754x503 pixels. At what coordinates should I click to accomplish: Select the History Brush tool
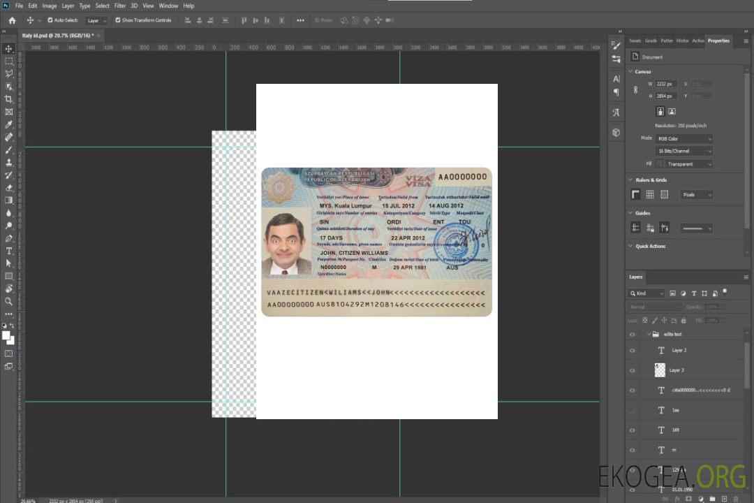[x=8, y=175]
